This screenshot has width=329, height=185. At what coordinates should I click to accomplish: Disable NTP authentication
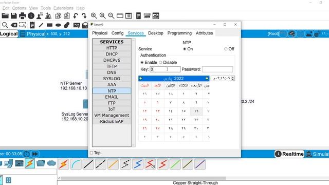160,63
